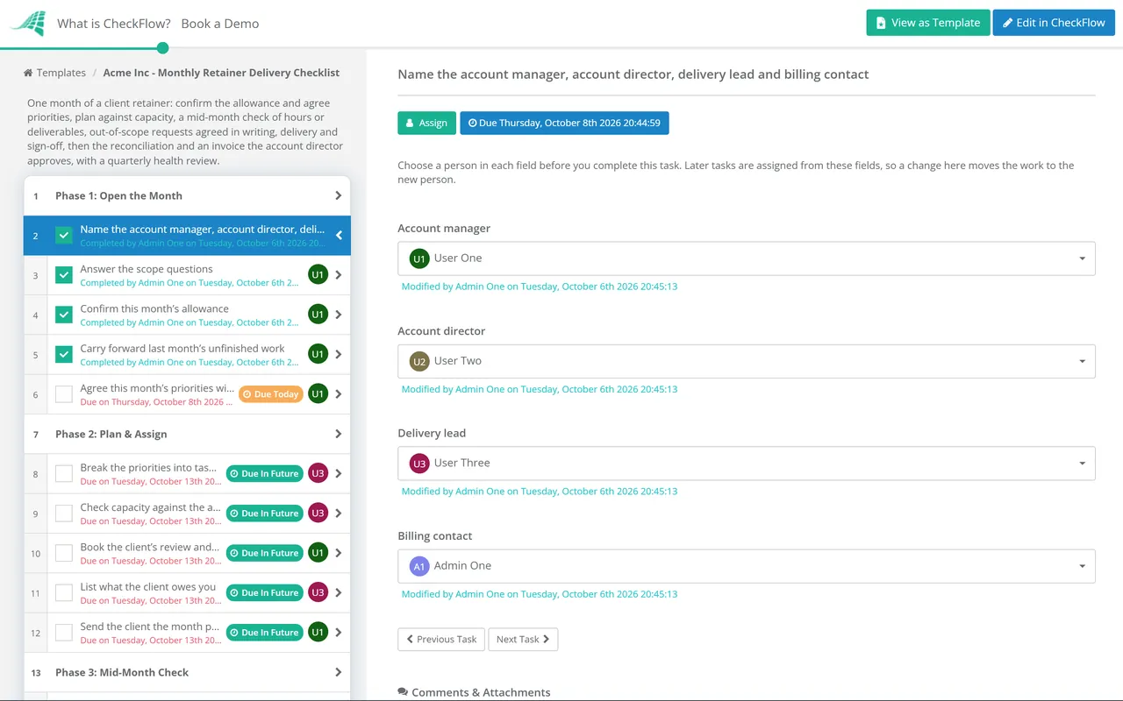Image resolution: width=1123 pixels, height=701 pixels.
Task: Click the Next Task button
Action: [x=523, y=640]
